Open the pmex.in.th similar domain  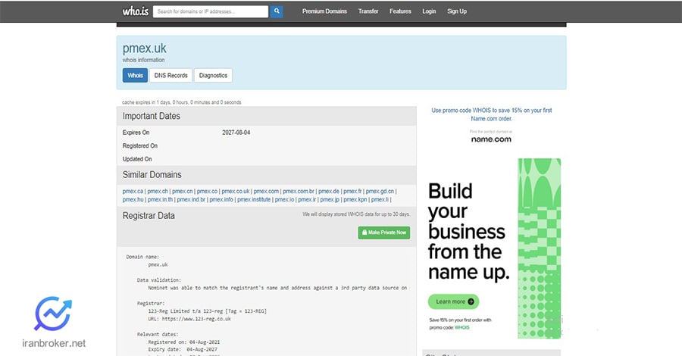(160, 199)
